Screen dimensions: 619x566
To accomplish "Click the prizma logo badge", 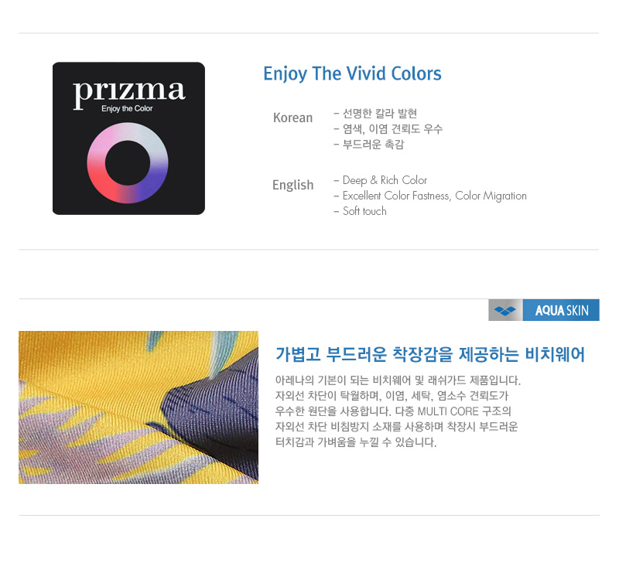I will [x=128, y=138].
